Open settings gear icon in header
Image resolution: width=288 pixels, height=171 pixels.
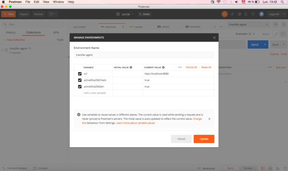[239, 14]
